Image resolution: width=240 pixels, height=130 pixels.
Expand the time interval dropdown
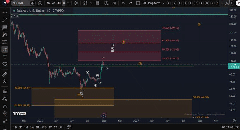coord(68,3)
